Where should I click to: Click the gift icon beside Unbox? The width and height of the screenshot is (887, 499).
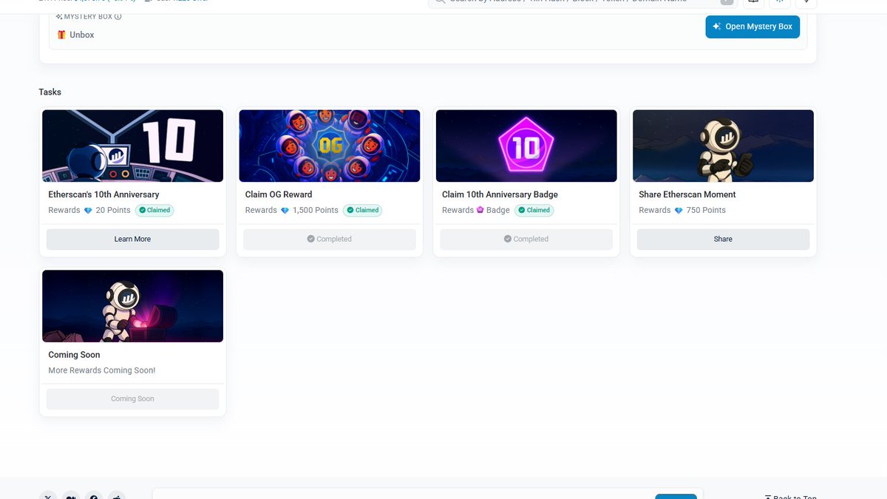(x=61, y=35)
